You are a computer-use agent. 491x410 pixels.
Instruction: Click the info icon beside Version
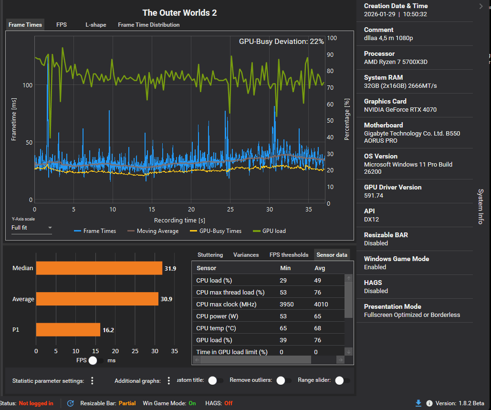[x=429, y=403]
